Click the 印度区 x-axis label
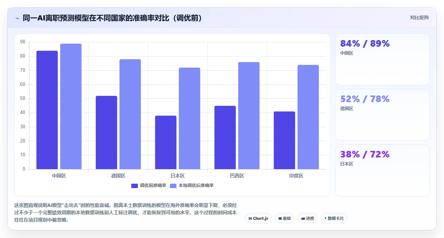Screen dimensions: 444x238 click(x=296, y=176)
